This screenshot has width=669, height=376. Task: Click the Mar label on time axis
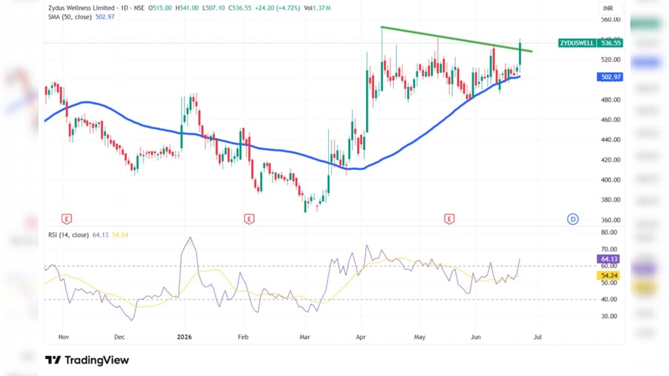click(305, 337)
